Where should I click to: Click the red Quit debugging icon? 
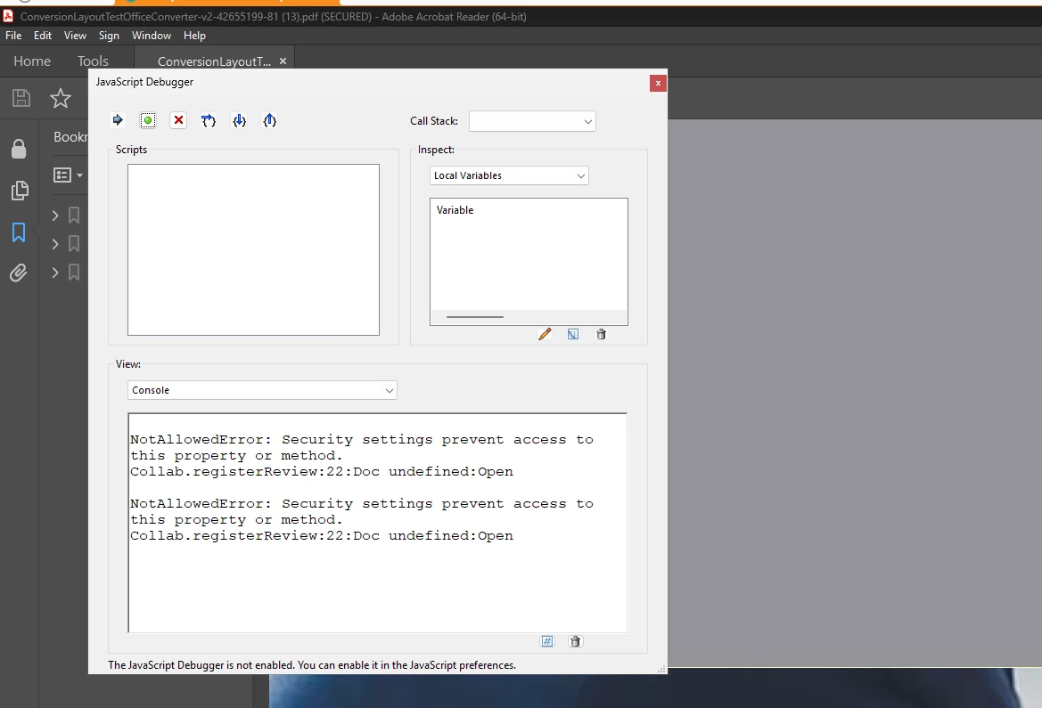178,120
